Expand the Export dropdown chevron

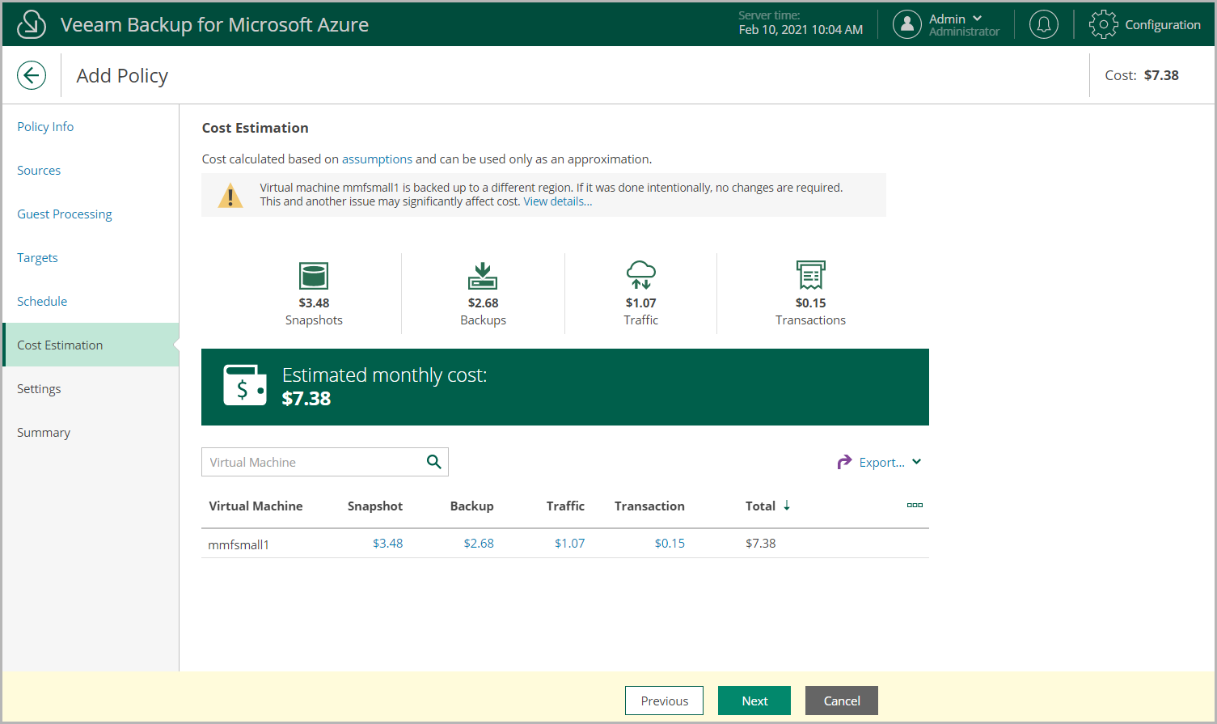coord(917,462)
